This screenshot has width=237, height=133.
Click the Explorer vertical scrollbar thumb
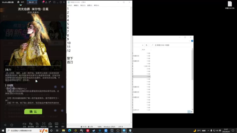[192, 65]
